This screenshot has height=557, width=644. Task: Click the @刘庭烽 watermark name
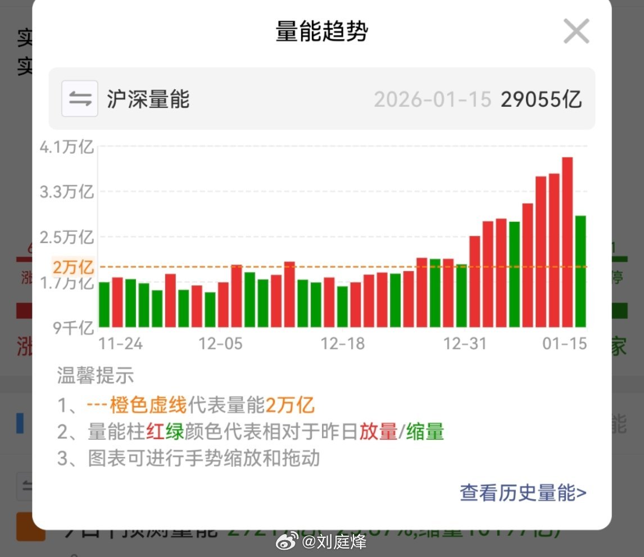pyautogui.click(x=334, y=542)
